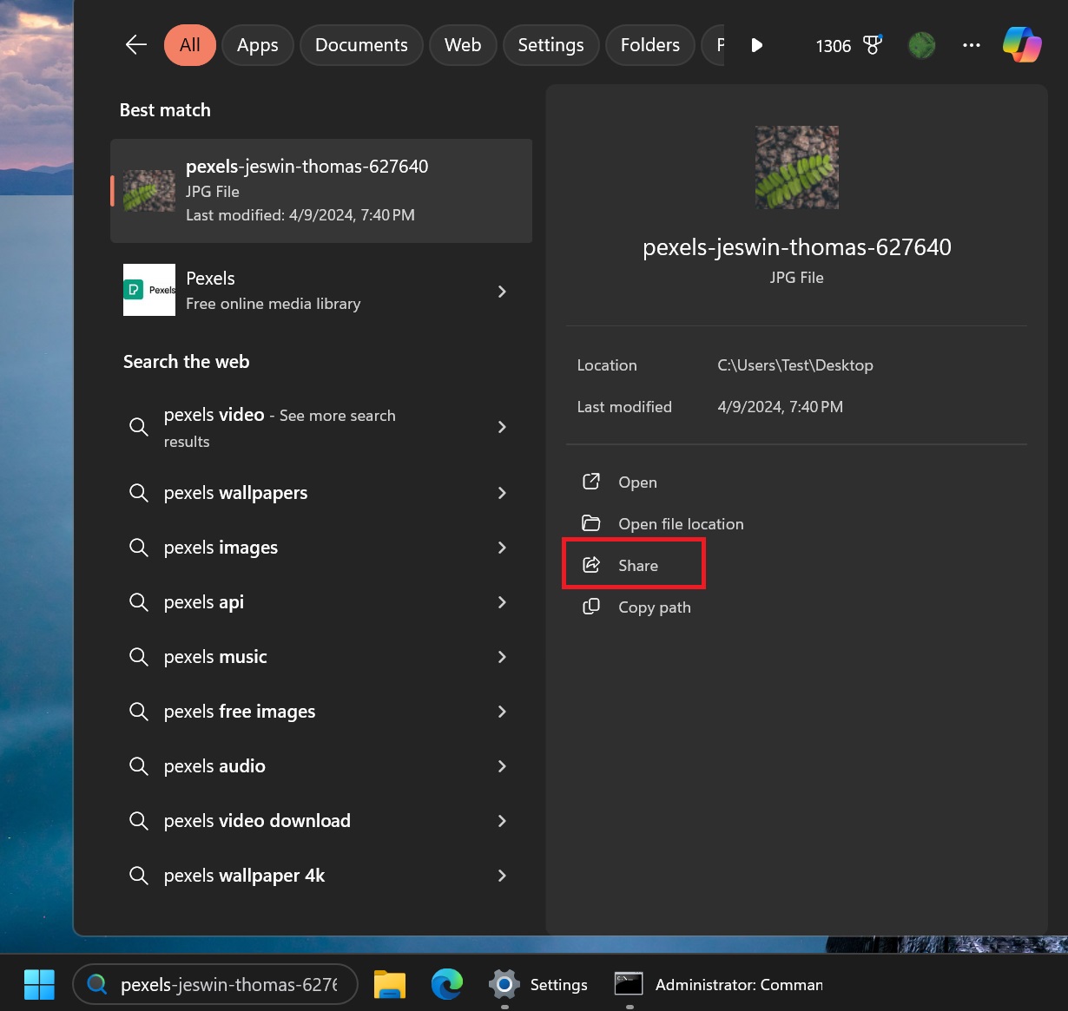The image size is (1068, 1011).
Task: Copy path of the JPG file
Action: click(x=654, y=607)
